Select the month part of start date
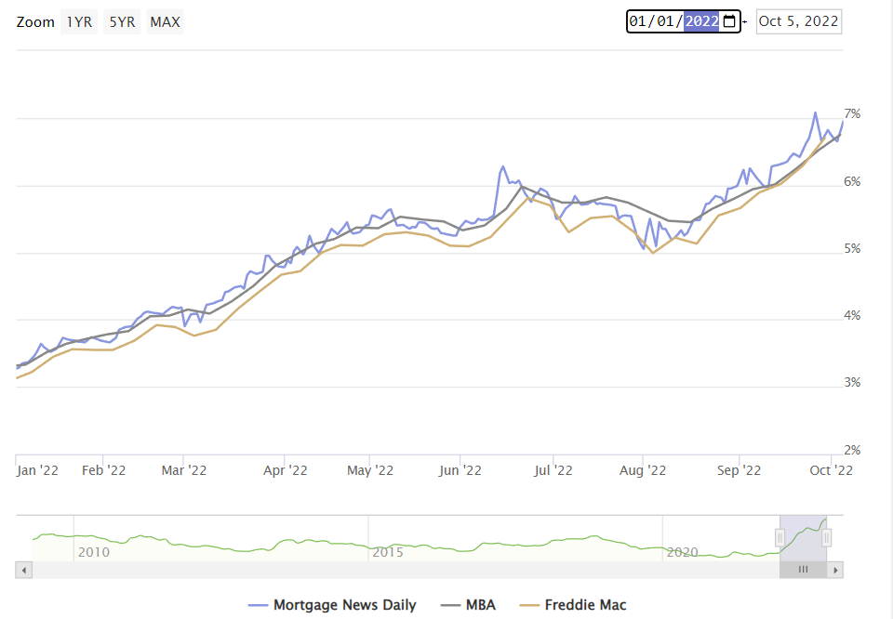Image resolution: width=893 pixels, height=619 pixels. click(641, 21)
